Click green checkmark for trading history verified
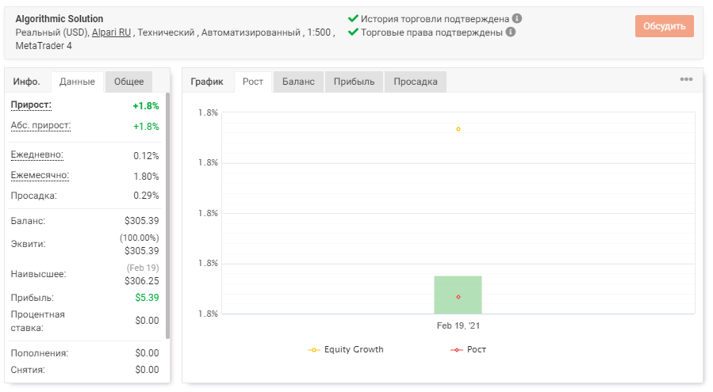 pos(353,18)
